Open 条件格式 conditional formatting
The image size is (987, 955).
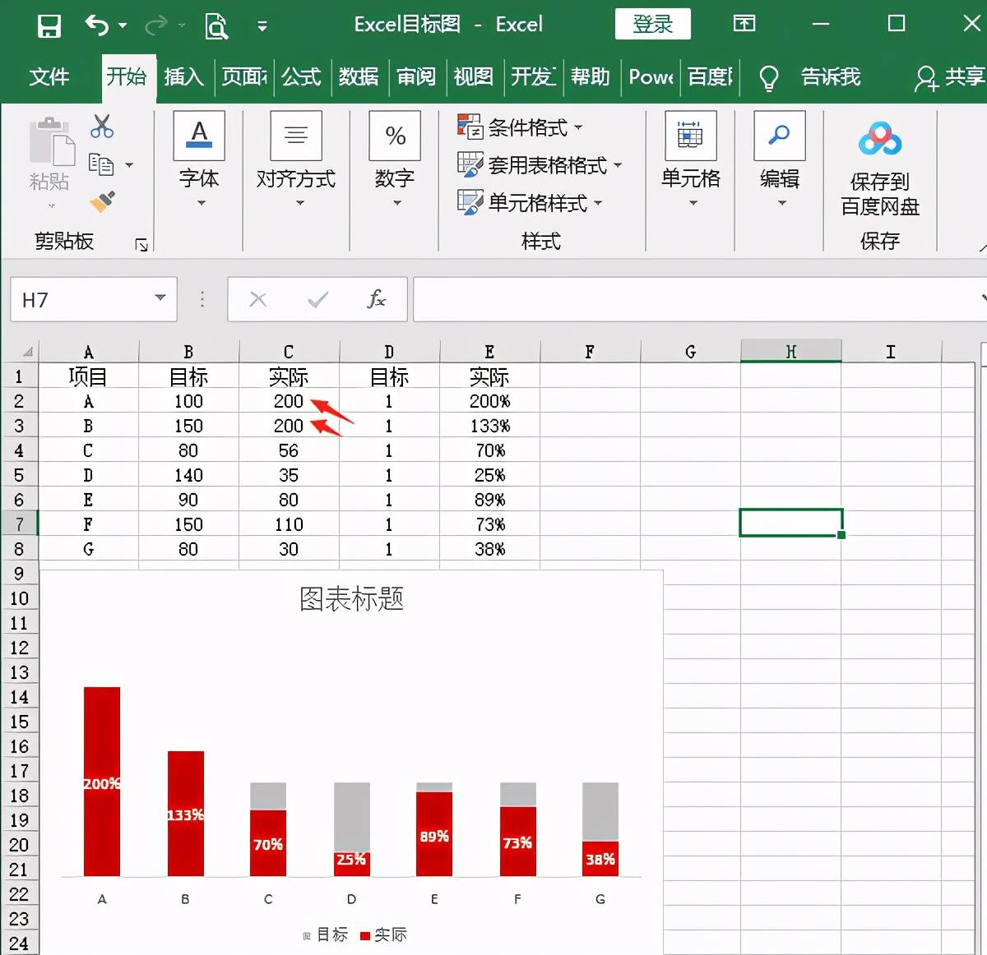(x=520, y=127)
